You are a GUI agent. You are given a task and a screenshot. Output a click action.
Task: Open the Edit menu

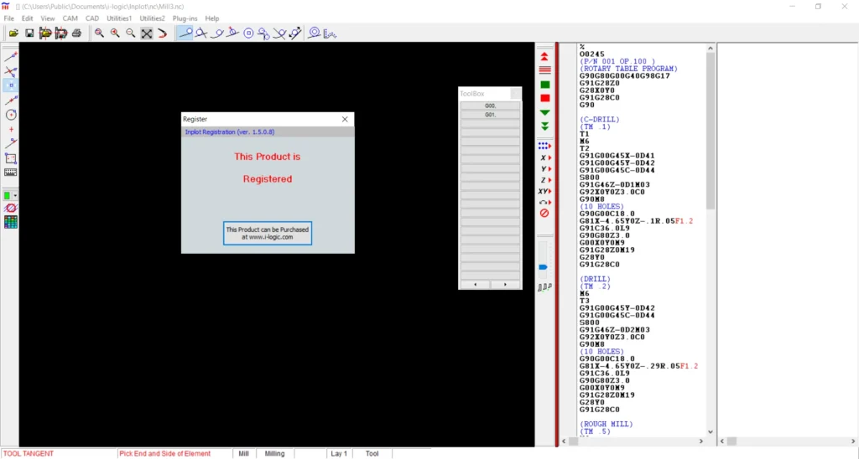click(x=28, y=18)
